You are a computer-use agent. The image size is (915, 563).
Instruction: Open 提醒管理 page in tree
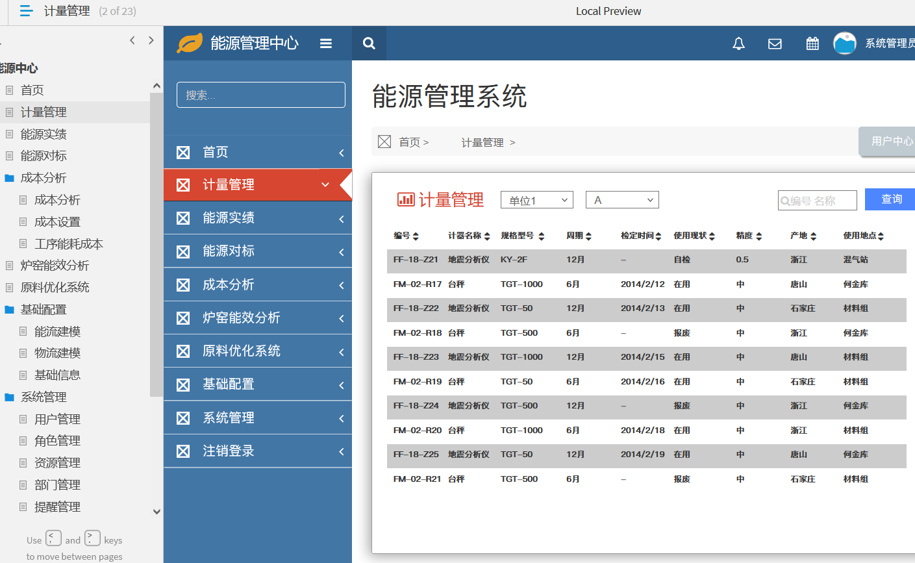tap(57, 507)
